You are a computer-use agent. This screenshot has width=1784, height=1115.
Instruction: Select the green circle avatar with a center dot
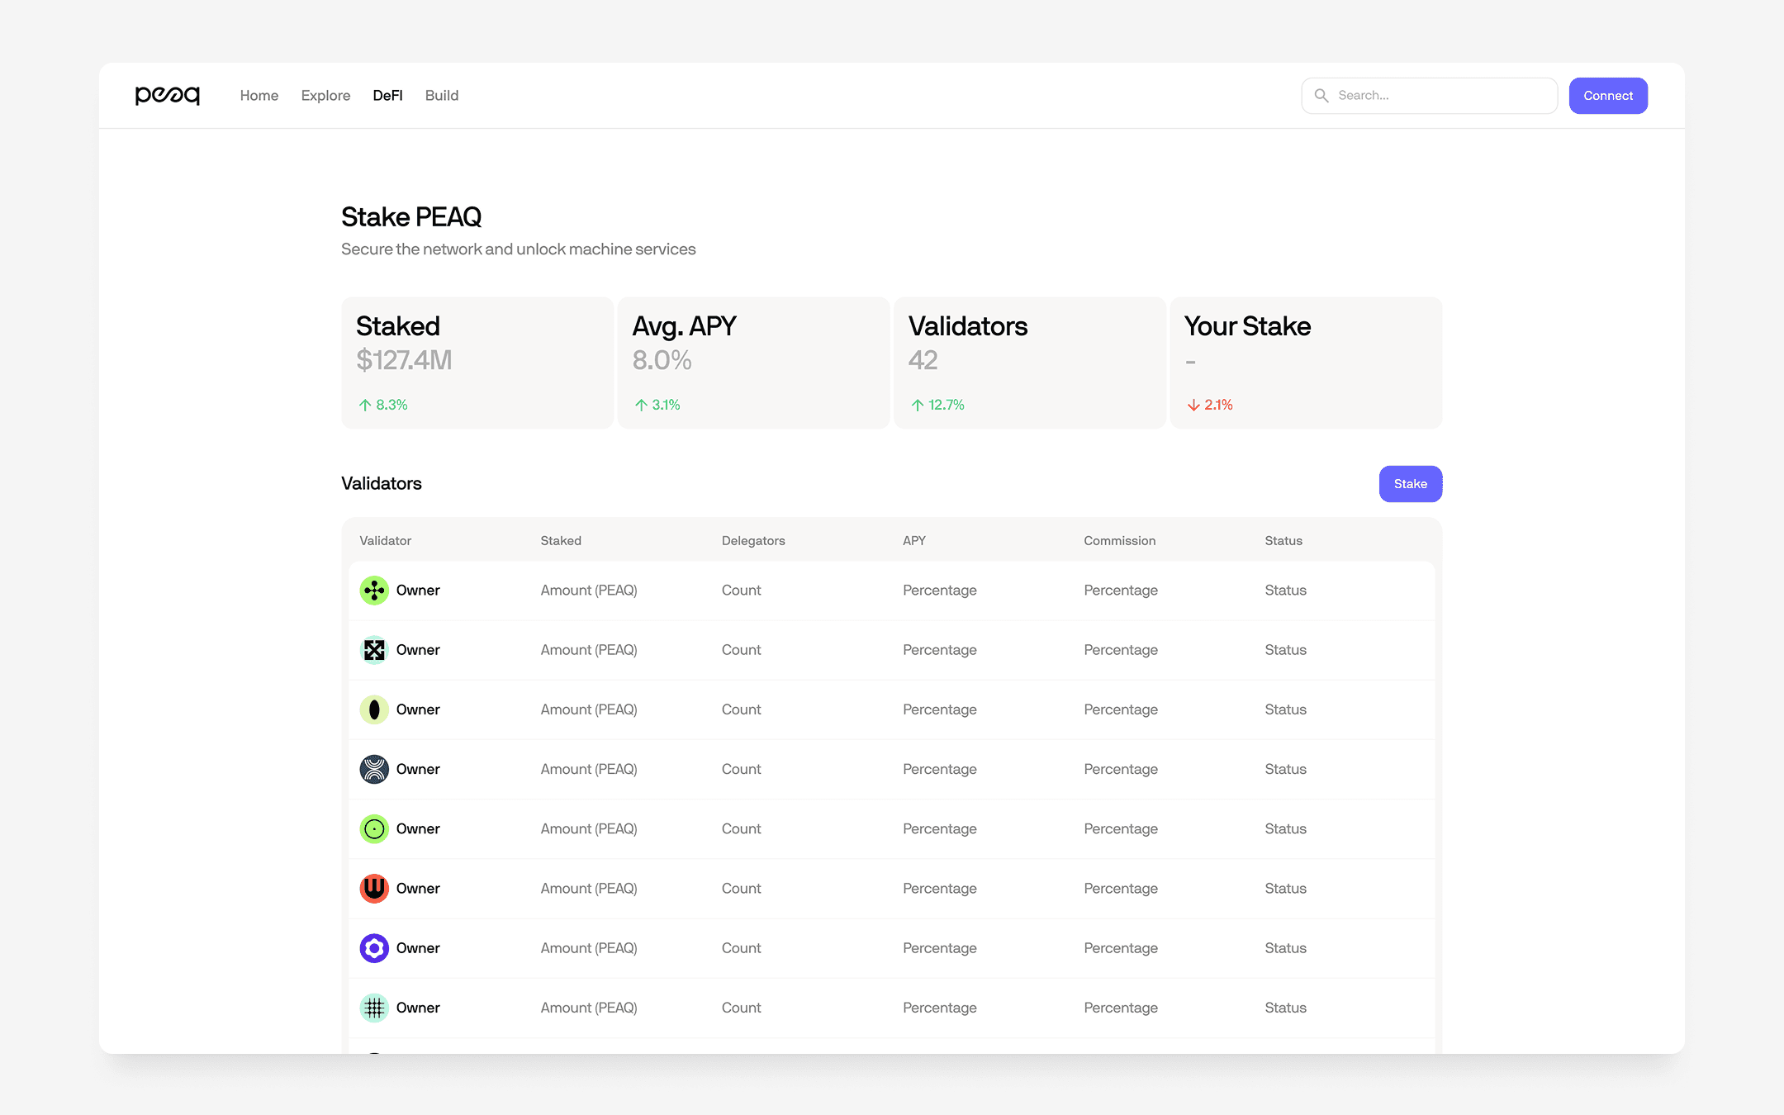(x=374, y=828)
